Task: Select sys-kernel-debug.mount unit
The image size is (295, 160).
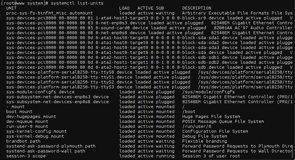Action: click(35, 136)
